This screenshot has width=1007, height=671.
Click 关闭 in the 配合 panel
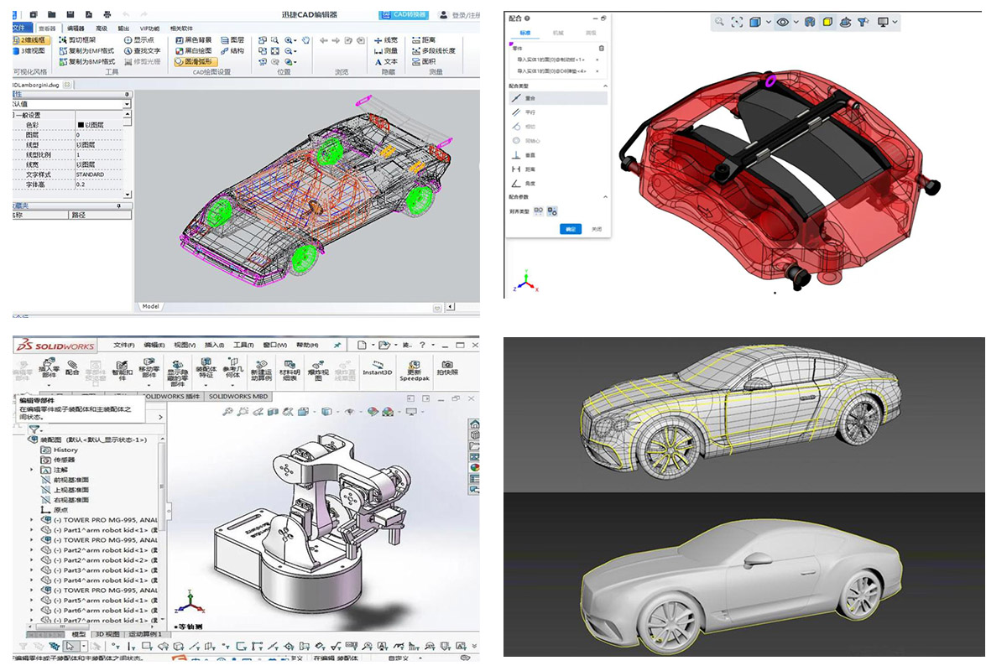(x=596, y=229)
